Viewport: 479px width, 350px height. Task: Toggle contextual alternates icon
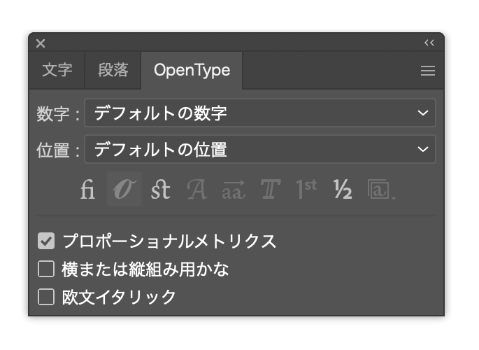pyautogui.click(x=124, y=190)
